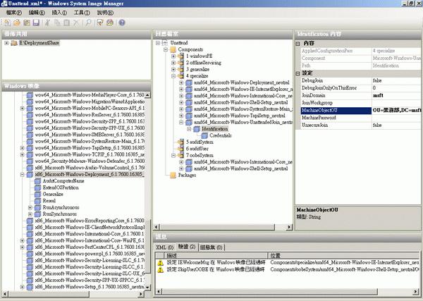Save the answer file with the diskette icon
423x301 pixels.
pyautogui.click(x=36, y=23)
